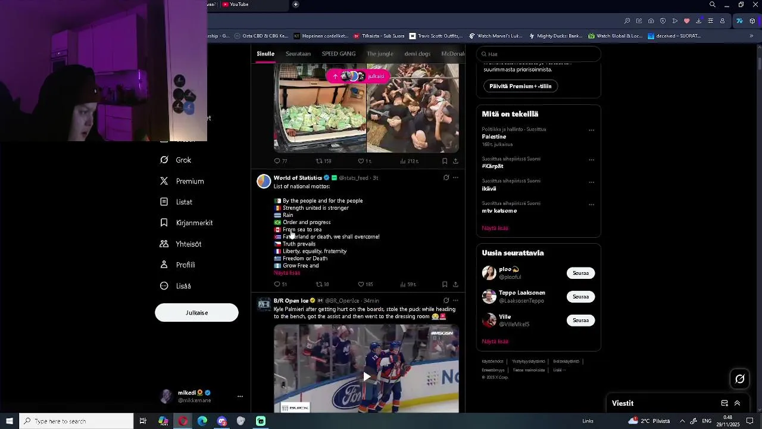Open Yhteisöt (Communities) in the sidebar

point(181,244)
